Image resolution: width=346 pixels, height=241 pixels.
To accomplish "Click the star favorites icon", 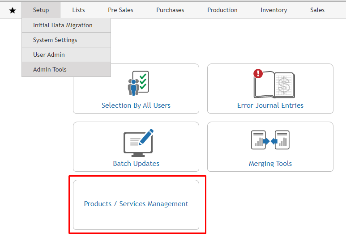I will click(13, 10).
